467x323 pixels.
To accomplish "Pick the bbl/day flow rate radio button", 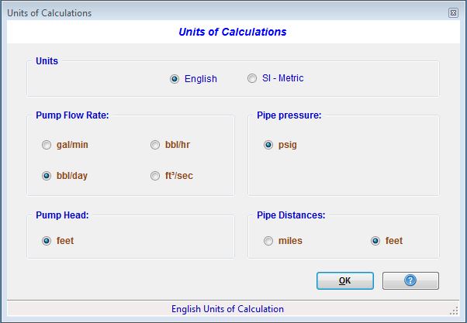I will (47, 176).
